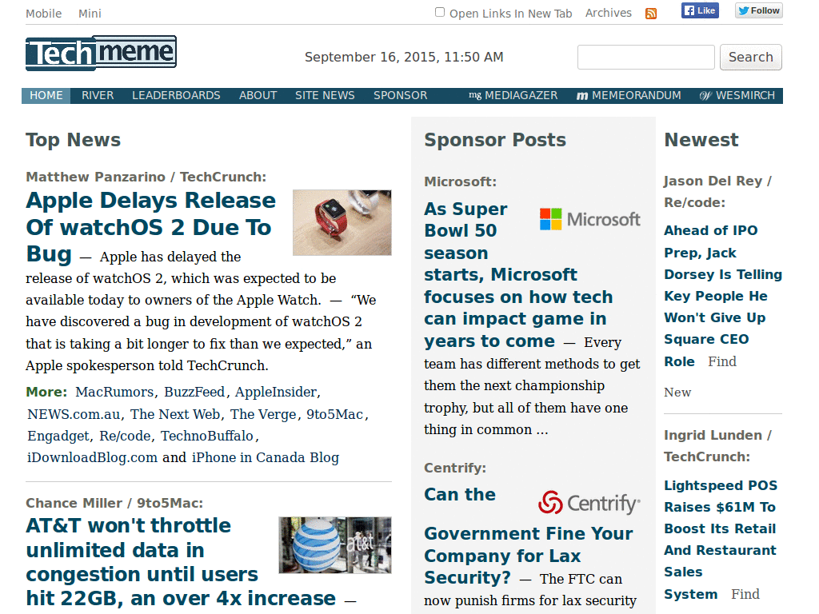Viewport: 819px width, 614px height.
Task: Open Memeorandum via its m icon
Action: click(x=581, y=95)
